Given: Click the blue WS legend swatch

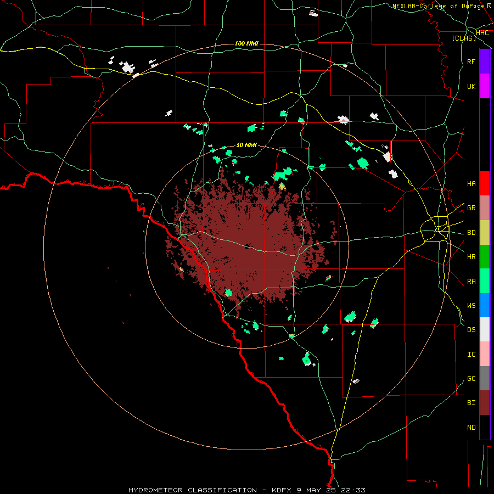Looking at the screenshot, I should [x=485, y=305].
